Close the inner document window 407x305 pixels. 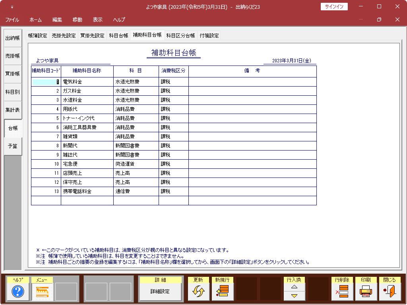pos(397,19)
